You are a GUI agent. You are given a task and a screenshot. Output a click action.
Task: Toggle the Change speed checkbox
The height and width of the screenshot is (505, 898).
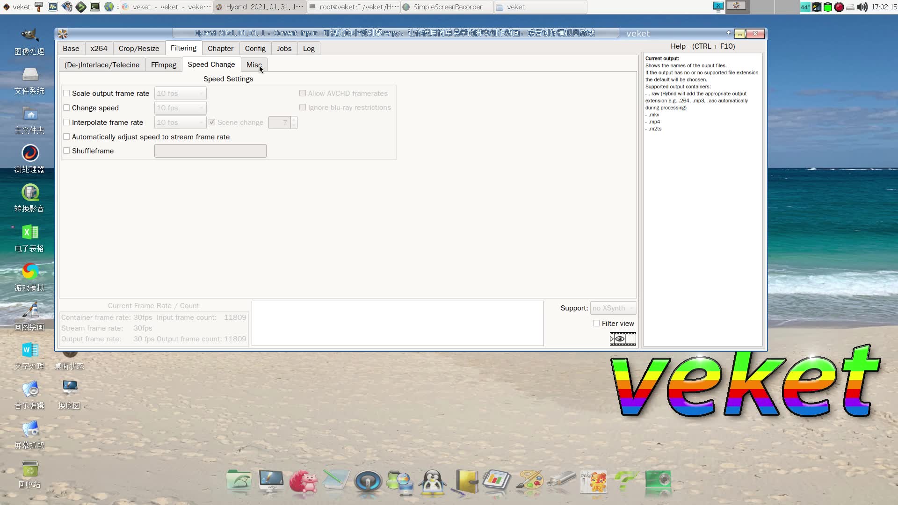click(67, 108)
